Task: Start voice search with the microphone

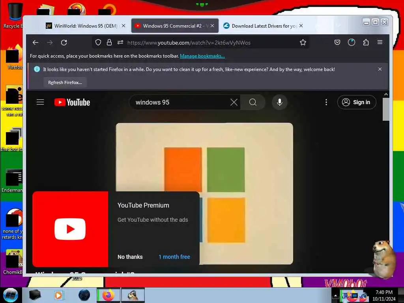Action: (280, 102)
